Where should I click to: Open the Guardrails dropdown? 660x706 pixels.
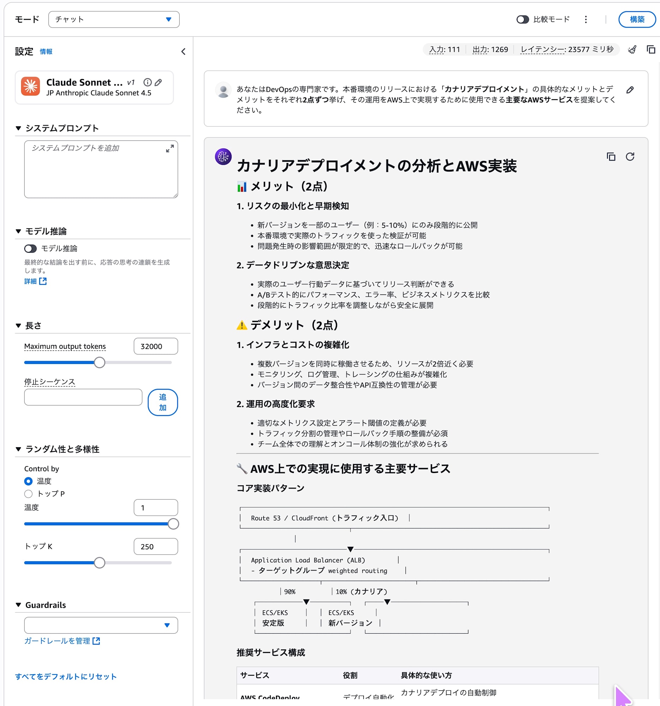(101, 626)
